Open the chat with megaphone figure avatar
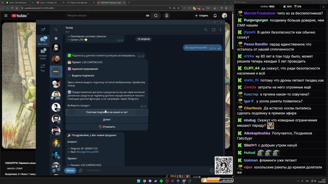 (56, 83)
